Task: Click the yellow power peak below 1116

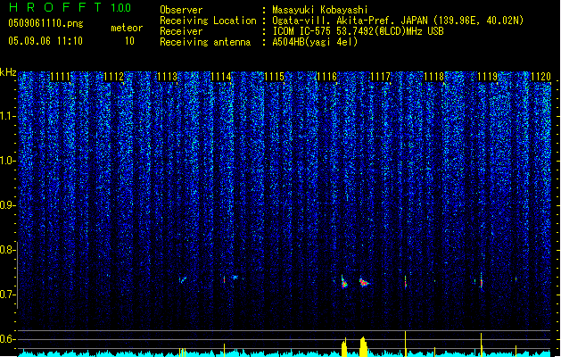Action: (344, 347)
